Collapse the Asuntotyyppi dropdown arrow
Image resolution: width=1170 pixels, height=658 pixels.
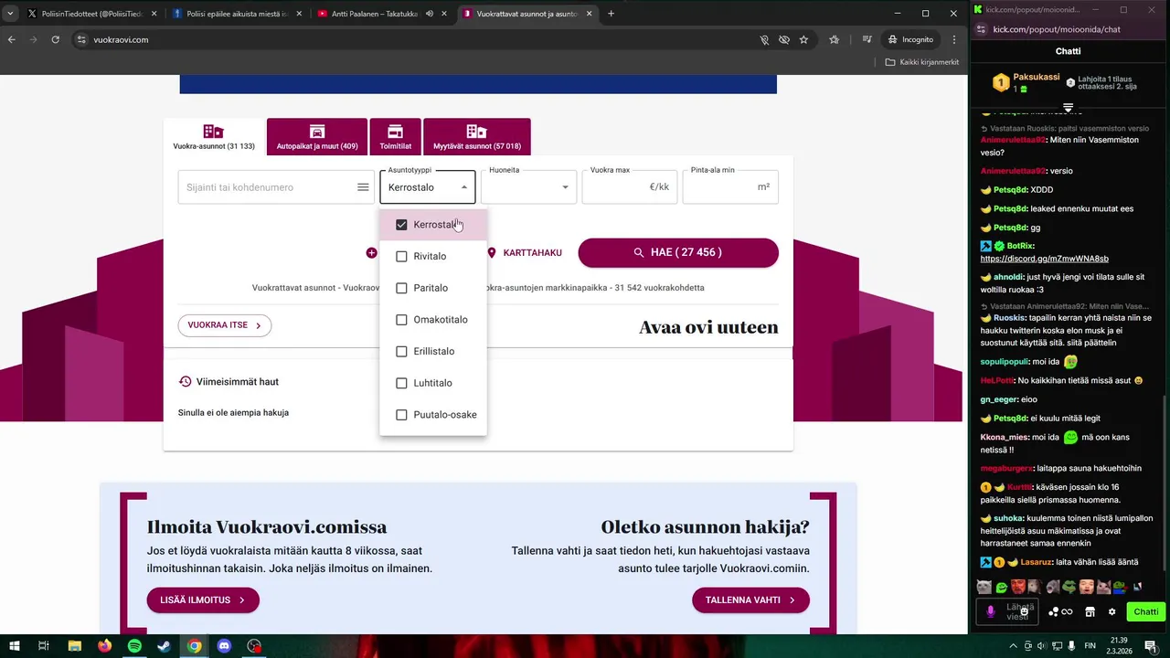point(464,187)
